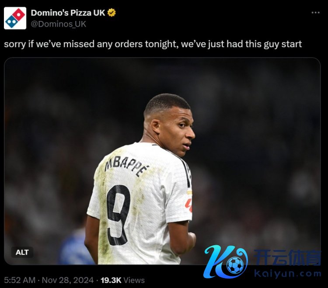The image size is (328, 288).
Task: Click the Domino's Pizza UK display name
Action: coord(68,13)
